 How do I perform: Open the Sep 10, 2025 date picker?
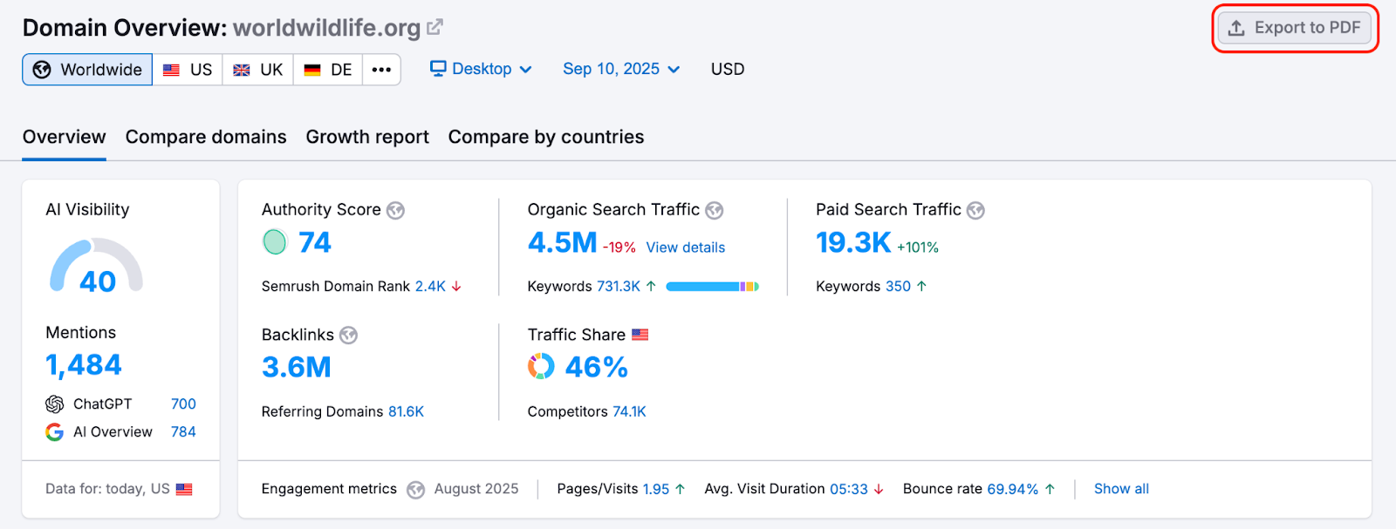coord(620,69)
